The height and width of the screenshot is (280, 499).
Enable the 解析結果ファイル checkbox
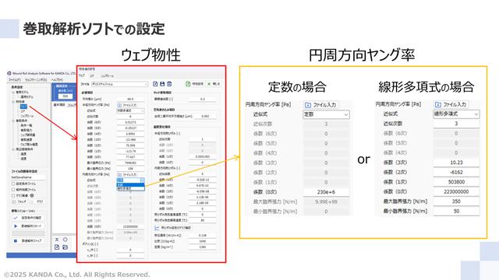coord(13,190)
